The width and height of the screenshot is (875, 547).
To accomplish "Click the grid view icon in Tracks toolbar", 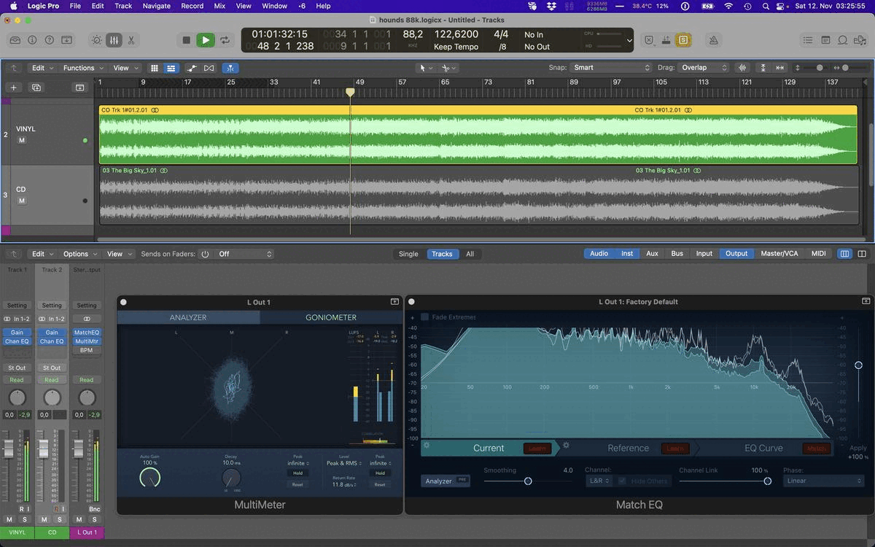I will (154, 68).
